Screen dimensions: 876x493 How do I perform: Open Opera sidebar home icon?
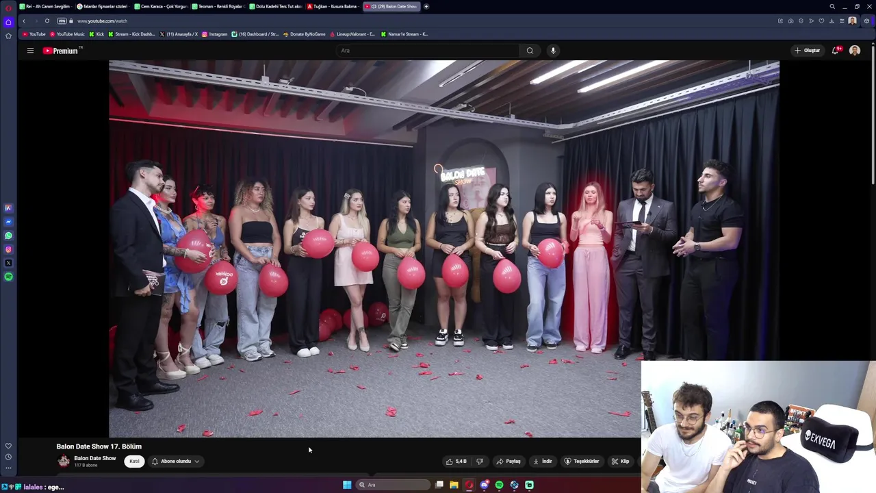[8, 22]
